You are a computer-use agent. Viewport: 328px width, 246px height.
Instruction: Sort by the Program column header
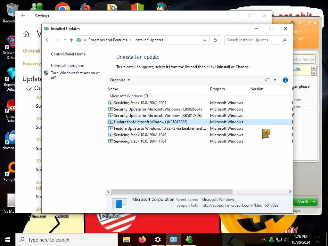(228, 89)
